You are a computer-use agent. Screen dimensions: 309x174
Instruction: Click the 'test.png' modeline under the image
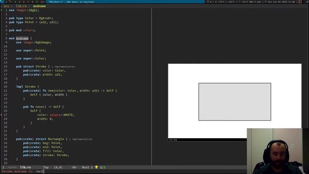pos(207,140)
